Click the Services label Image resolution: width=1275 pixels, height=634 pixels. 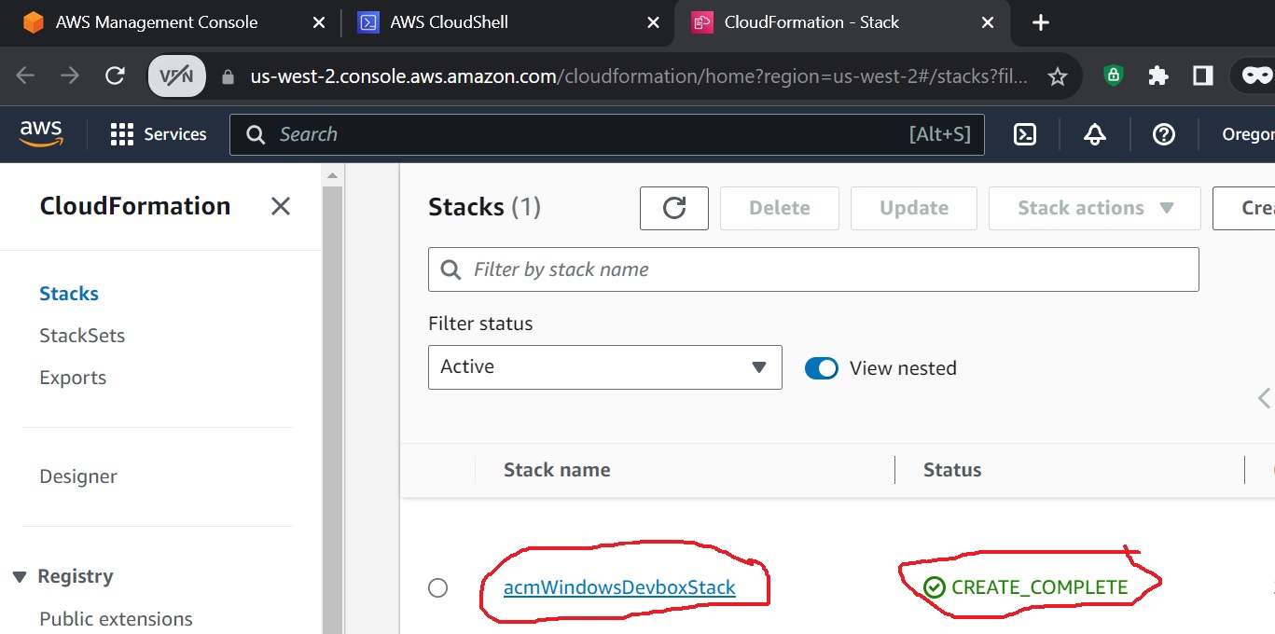pos(175,134)
